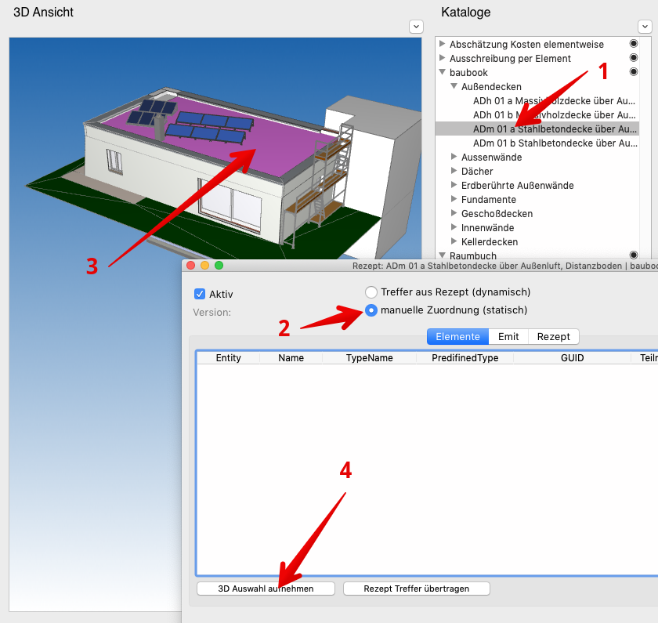The width and height of the screenshot is (658, 623).
Task: Select ADm 01 b Stahlbetondecke tree entry
Action: (x=554, y=143)
